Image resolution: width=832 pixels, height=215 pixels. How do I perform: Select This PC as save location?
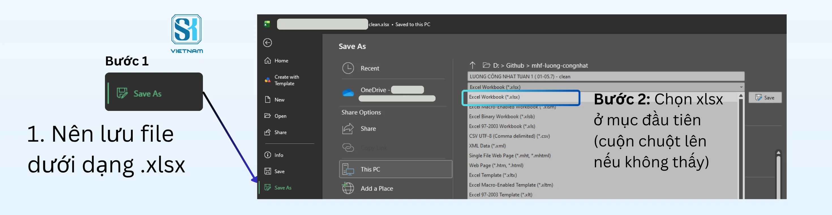[396, 169]
